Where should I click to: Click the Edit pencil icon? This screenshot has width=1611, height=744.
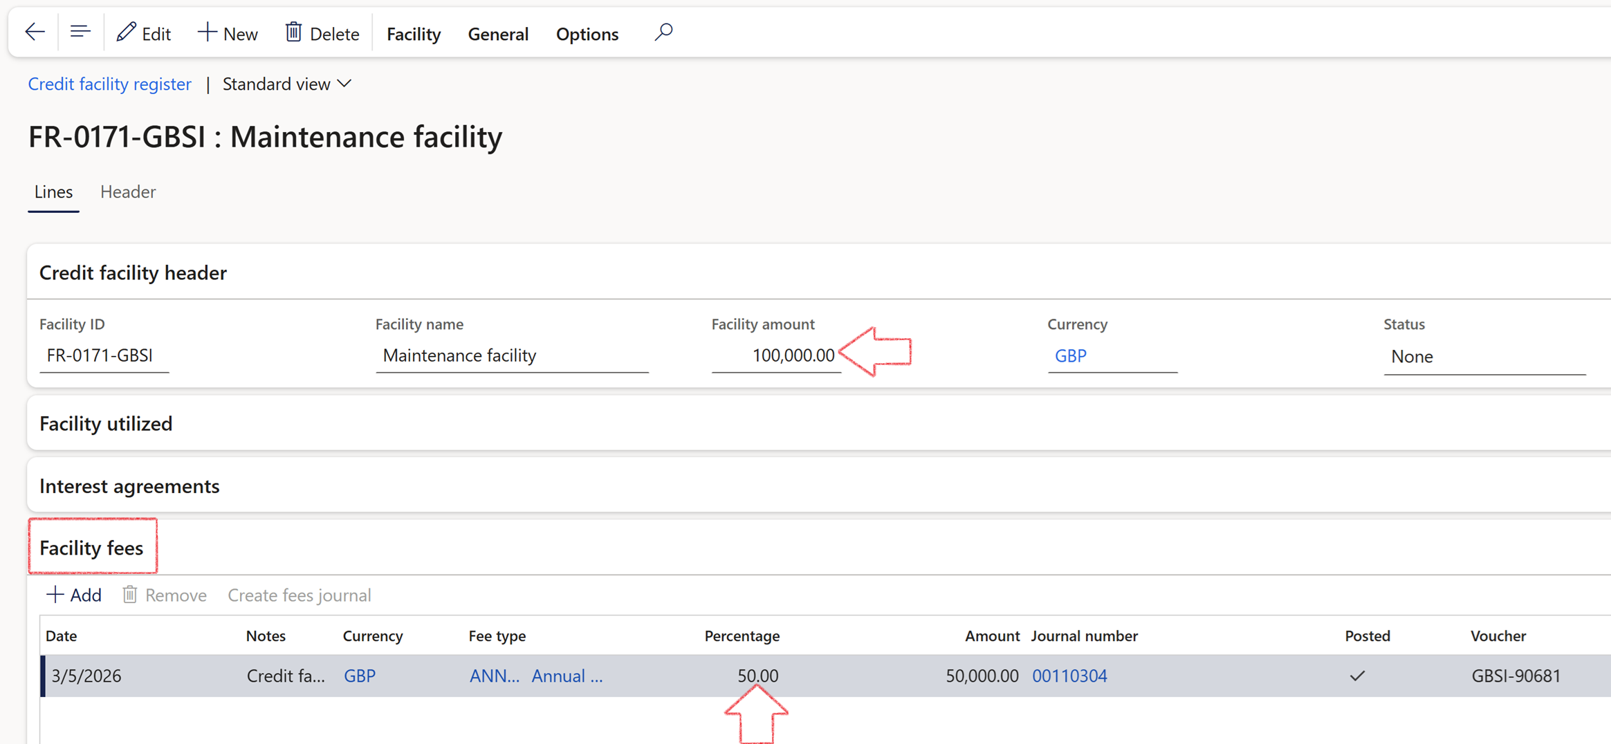(x=126, y=32)
